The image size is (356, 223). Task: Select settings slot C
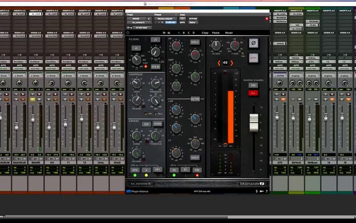click(189, 33)
